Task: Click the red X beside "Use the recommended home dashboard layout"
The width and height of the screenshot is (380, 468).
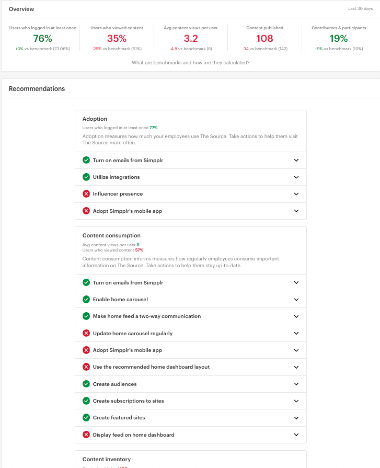Action: click(x=86, y=367)
